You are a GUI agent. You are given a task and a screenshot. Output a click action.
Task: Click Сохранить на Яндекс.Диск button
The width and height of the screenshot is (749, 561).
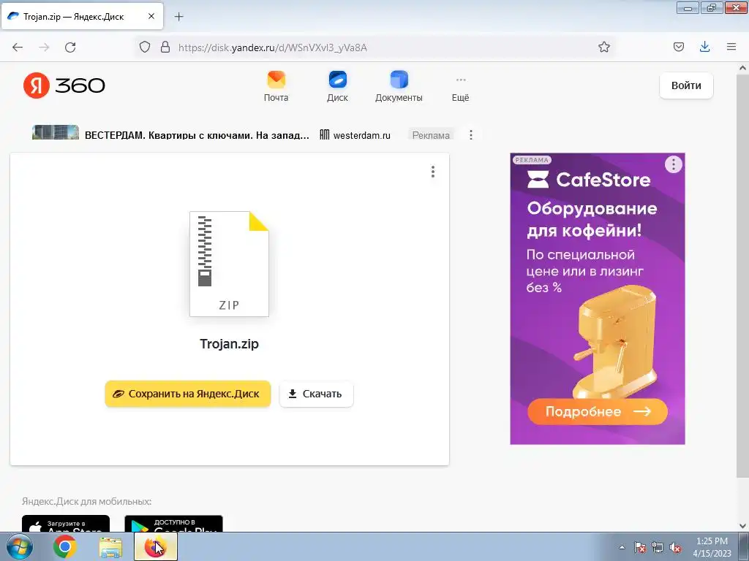point(188,394)
